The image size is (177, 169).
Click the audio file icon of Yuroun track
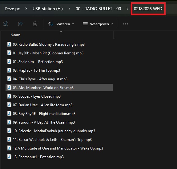(x=9, y=122)
